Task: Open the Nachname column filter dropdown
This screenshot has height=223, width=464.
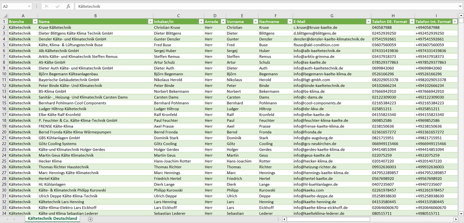Action: tap(289, 22)
